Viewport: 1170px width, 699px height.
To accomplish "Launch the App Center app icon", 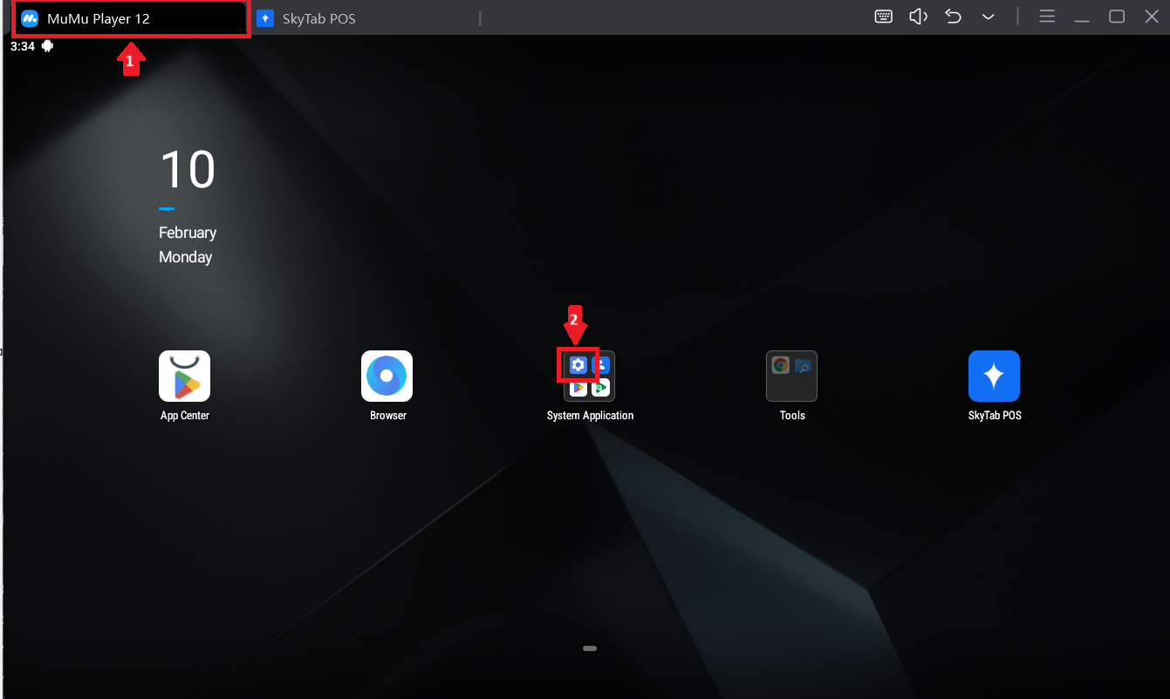I will [184, 376].
